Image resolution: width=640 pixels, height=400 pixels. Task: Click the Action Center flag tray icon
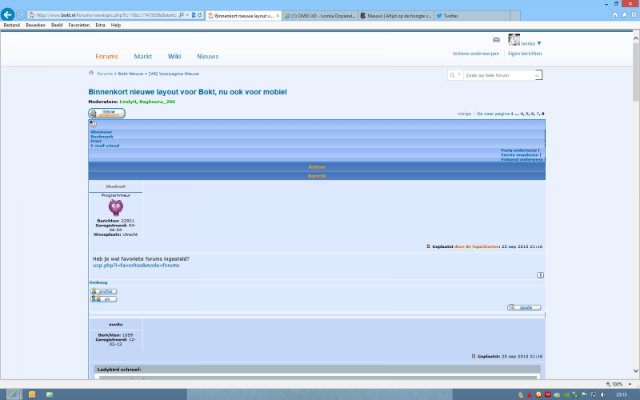[x=585, y=394]
